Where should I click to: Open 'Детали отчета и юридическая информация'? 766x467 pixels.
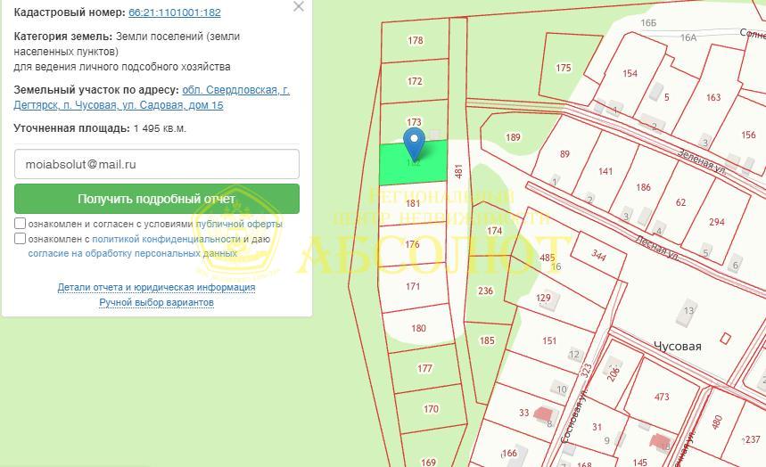coord(156,287)
